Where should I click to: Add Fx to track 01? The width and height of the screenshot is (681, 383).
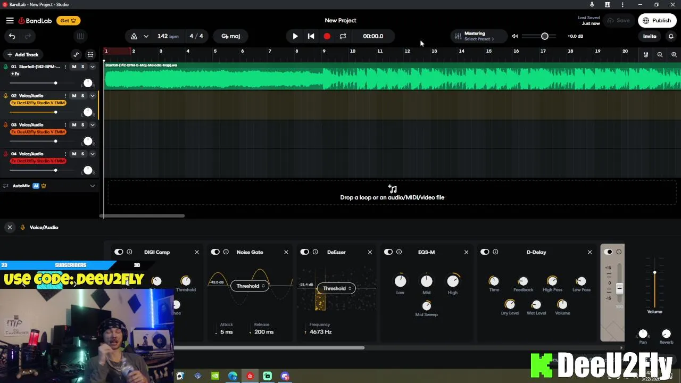15,74
